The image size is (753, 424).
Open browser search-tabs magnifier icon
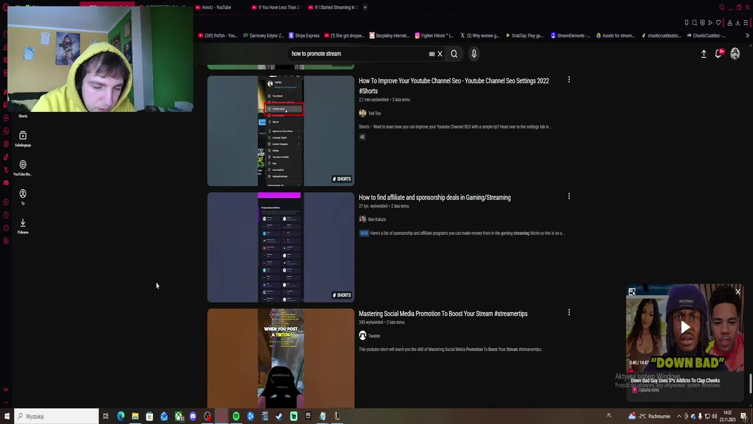tap(722, 7)
